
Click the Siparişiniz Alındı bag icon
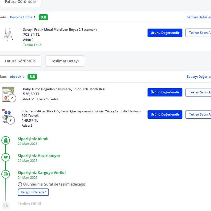(x=6, y=140)
